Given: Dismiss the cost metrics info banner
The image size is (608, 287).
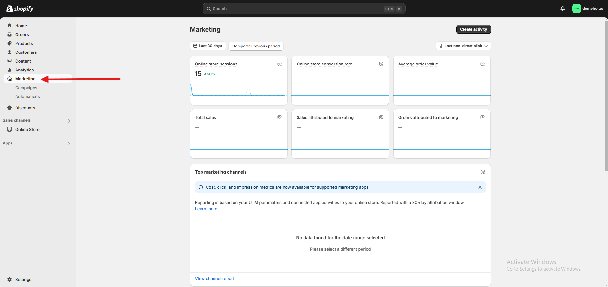Looking at the screenshot, I should (x=480, y=187).
